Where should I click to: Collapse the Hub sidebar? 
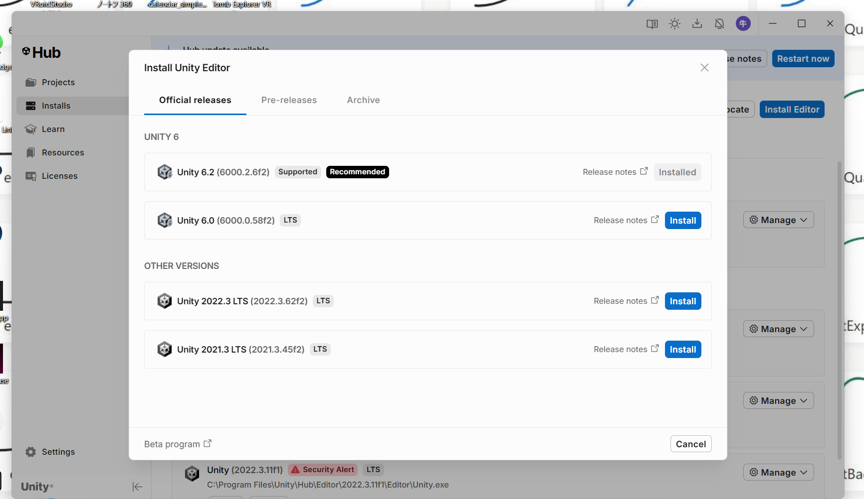[137, 487]
